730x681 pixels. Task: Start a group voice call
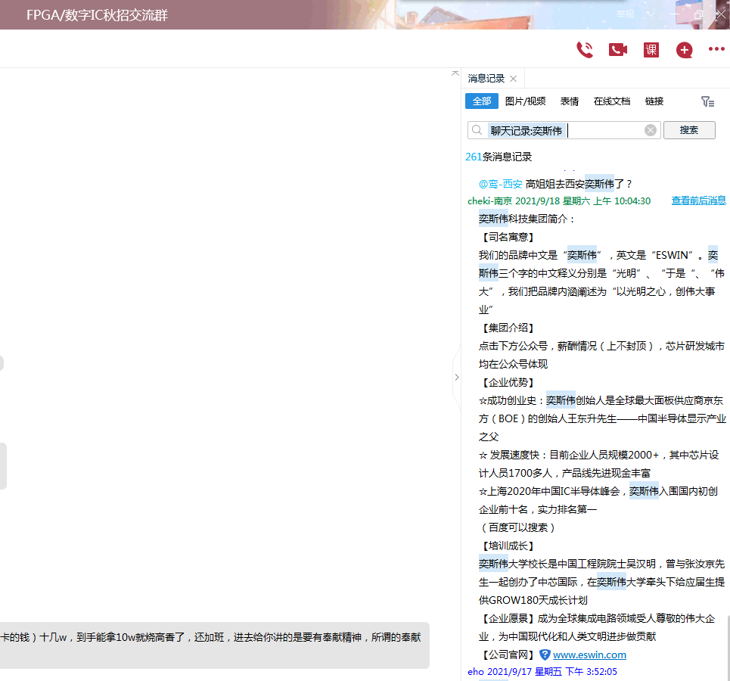(585, 49)
